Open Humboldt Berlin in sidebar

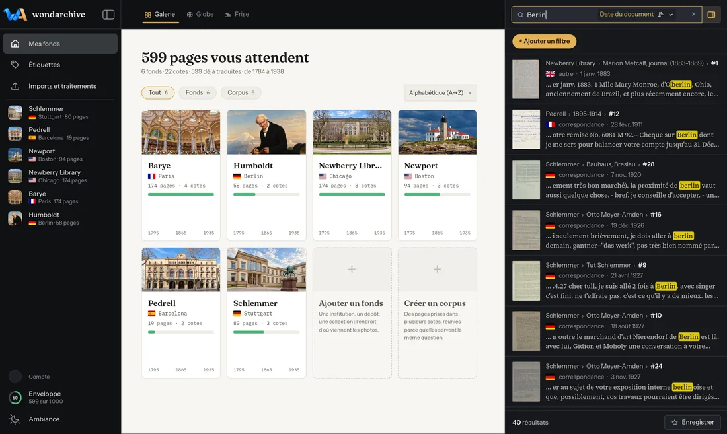click(x=60, y=219)
